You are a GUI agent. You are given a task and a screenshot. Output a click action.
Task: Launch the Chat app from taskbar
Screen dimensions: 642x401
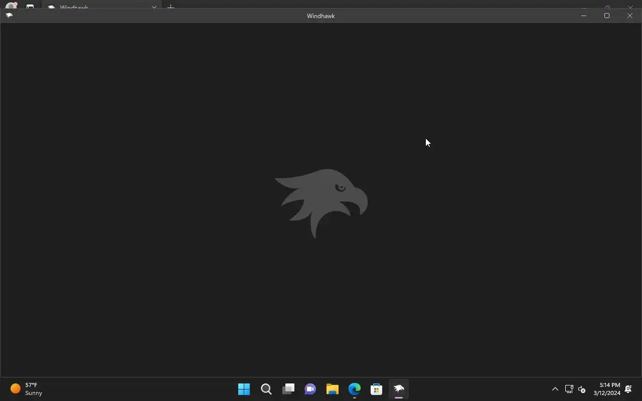click(310, 389)
